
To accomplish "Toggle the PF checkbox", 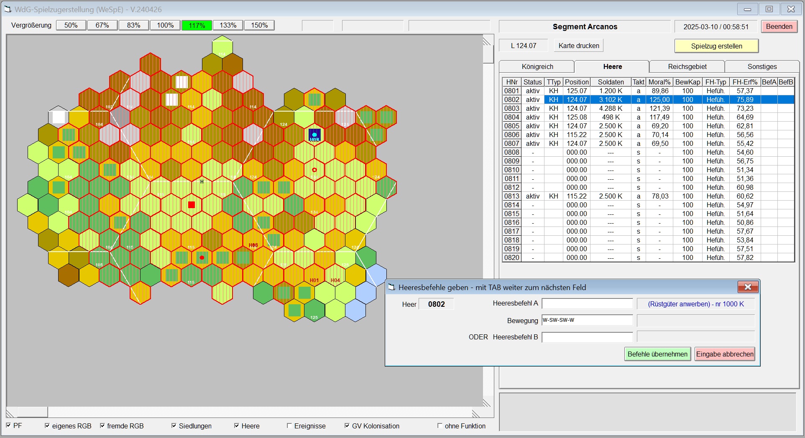I will point(9,425).
